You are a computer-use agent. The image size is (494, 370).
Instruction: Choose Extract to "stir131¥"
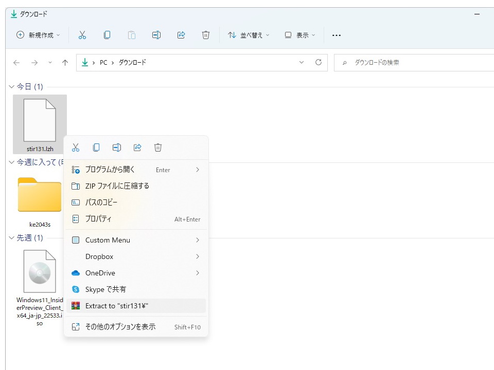click(136, 306)
